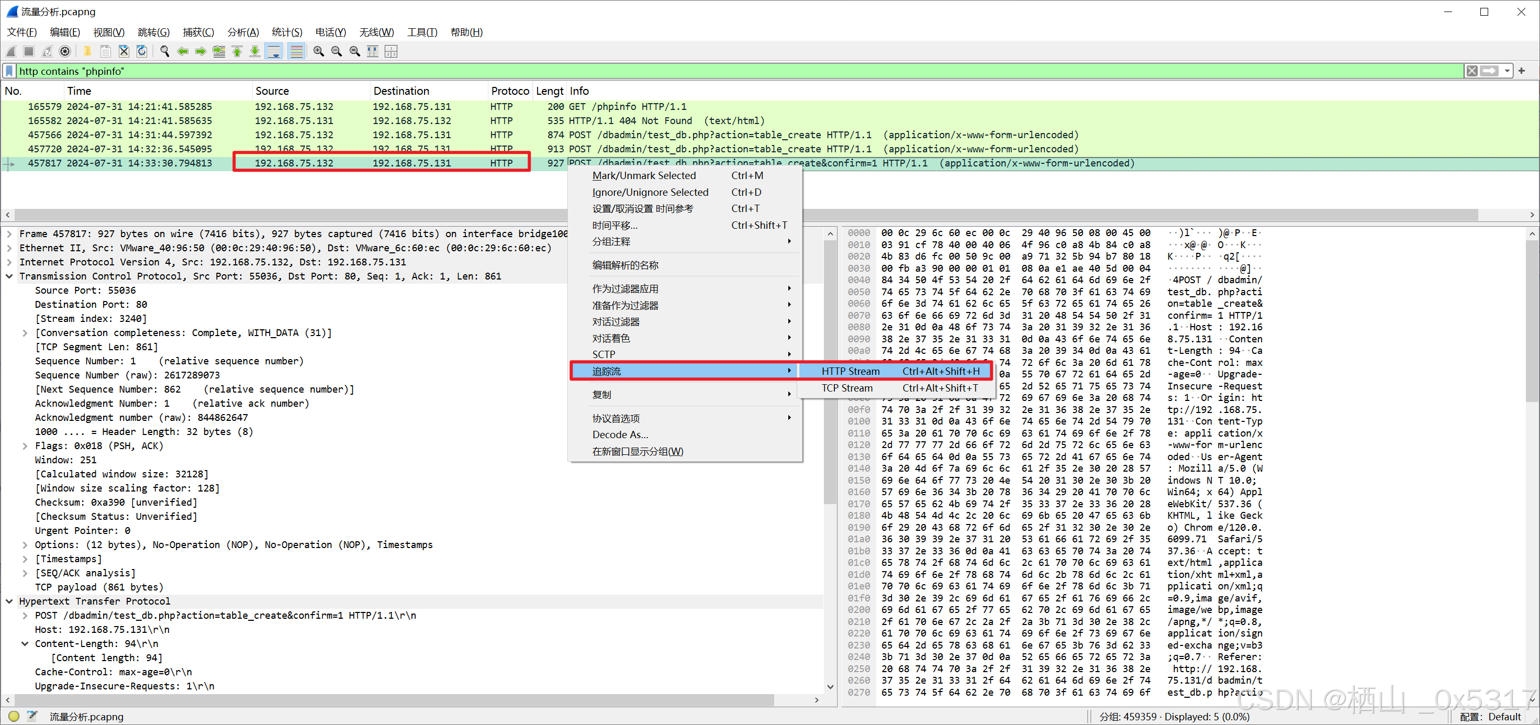The width and height of the screenshot is (1540, 725).
Task: Toggle auto scroll during live capture
Action: click(x=274, y=51)
